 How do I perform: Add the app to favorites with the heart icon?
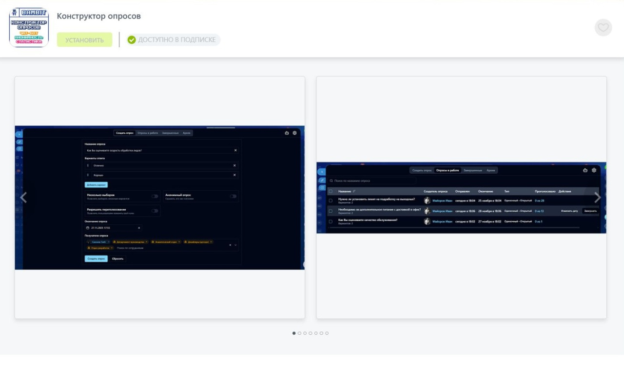tap(603, 28)
